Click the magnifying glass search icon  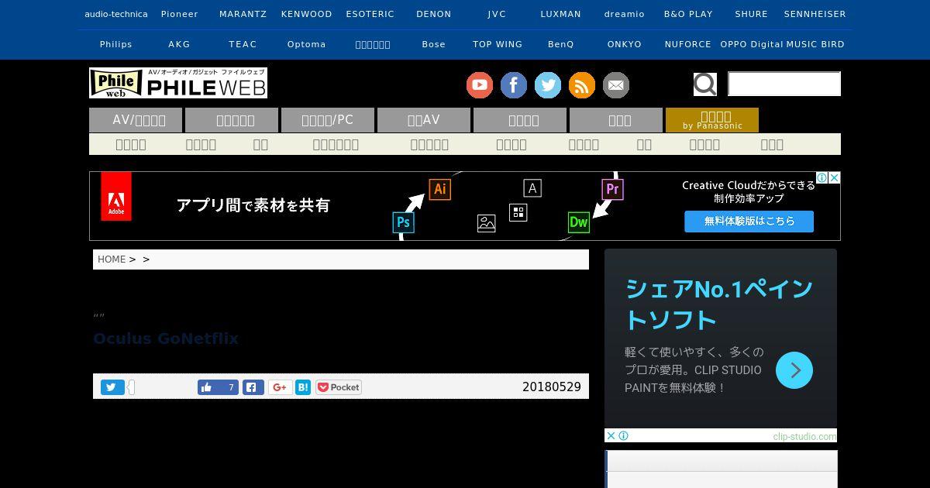pyautogui.click(x=704, y=84)
